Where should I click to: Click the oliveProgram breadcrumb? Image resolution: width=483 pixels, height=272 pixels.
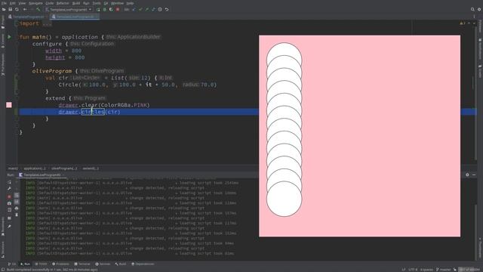point(64,168)
